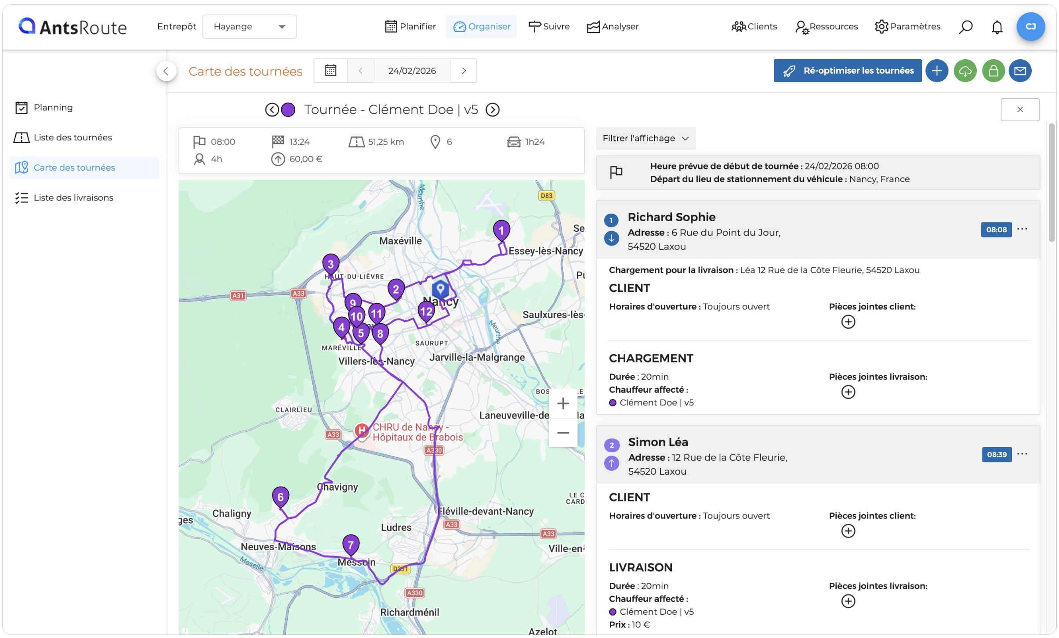
Task: Open Liste des tournées in sidebar
Action: [73, 138]
